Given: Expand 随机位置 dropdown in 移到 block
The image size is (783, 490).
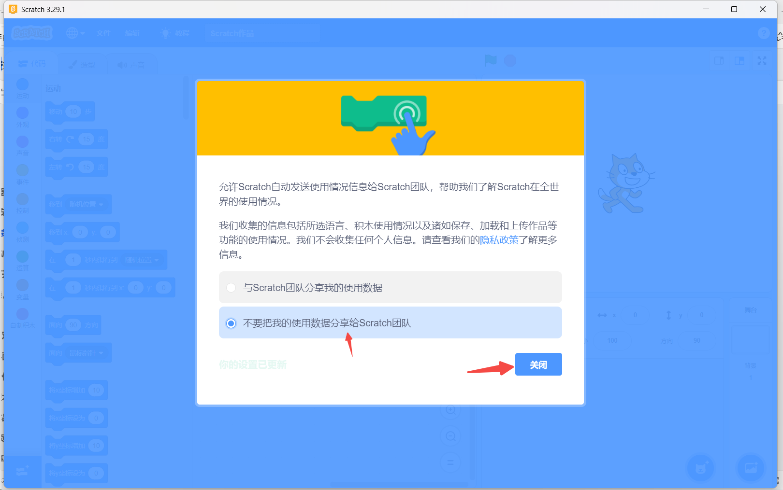Looking at the screenshot, I should point(87,205).
